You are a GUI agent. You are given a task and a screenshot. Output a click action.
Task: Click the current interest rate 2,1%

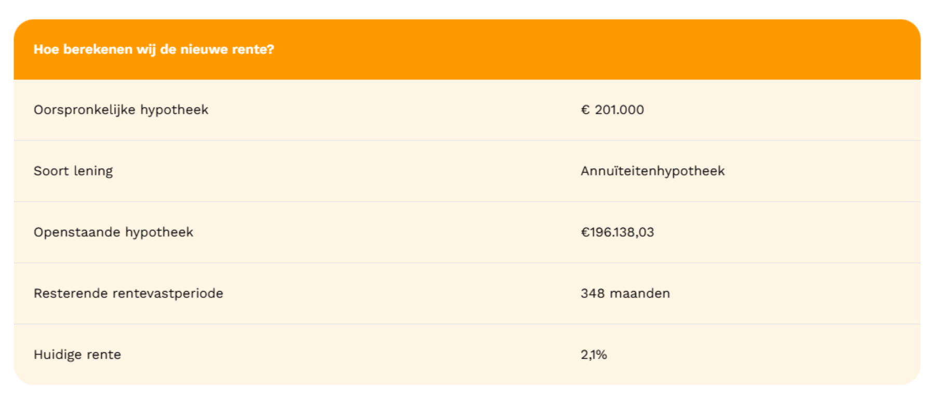coord(594,355)
